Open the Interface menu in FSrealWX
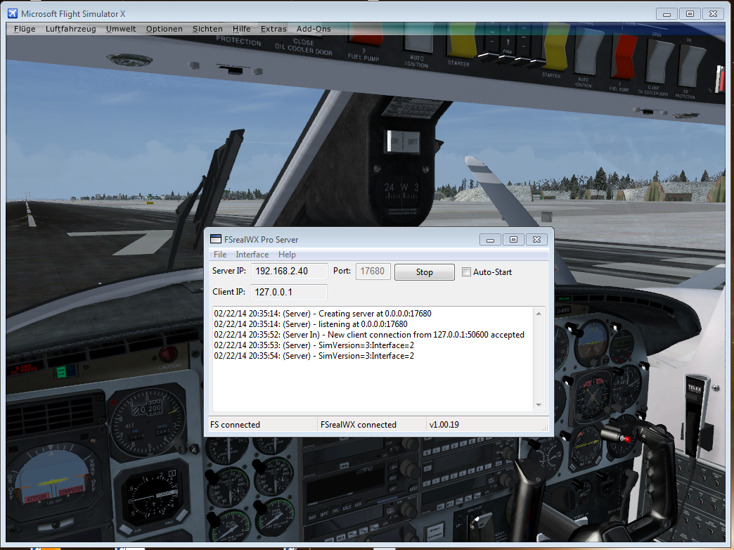This screenshot has width=734, height=550. coord(252,255)
